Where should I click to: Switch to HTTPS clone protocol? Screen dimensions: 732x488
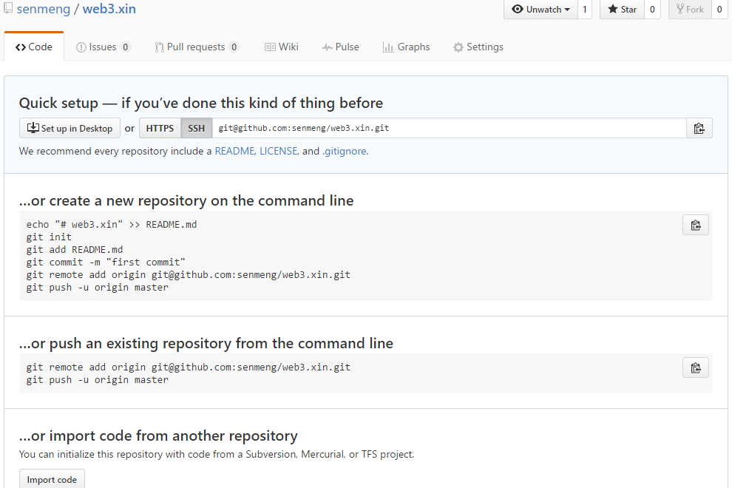coord(160,129)
